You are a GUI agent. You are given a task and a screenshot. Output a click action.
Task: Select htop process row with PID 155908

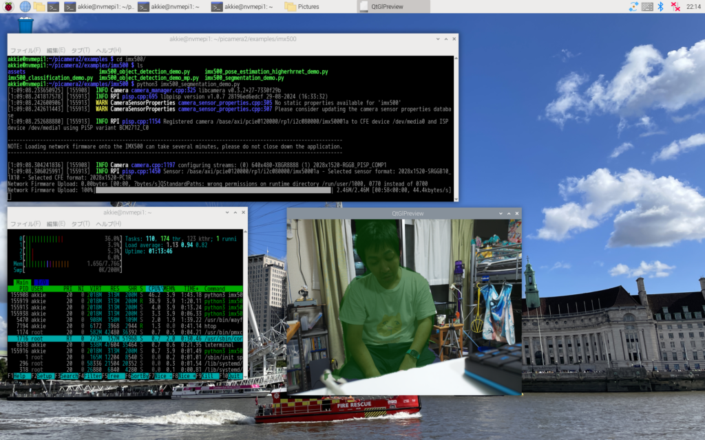[125, 295]
